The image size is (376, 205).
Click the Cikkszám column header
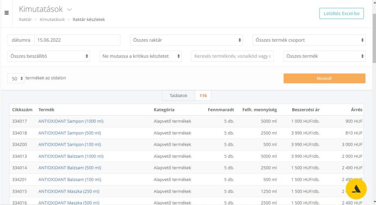click(x=22, y=110)
